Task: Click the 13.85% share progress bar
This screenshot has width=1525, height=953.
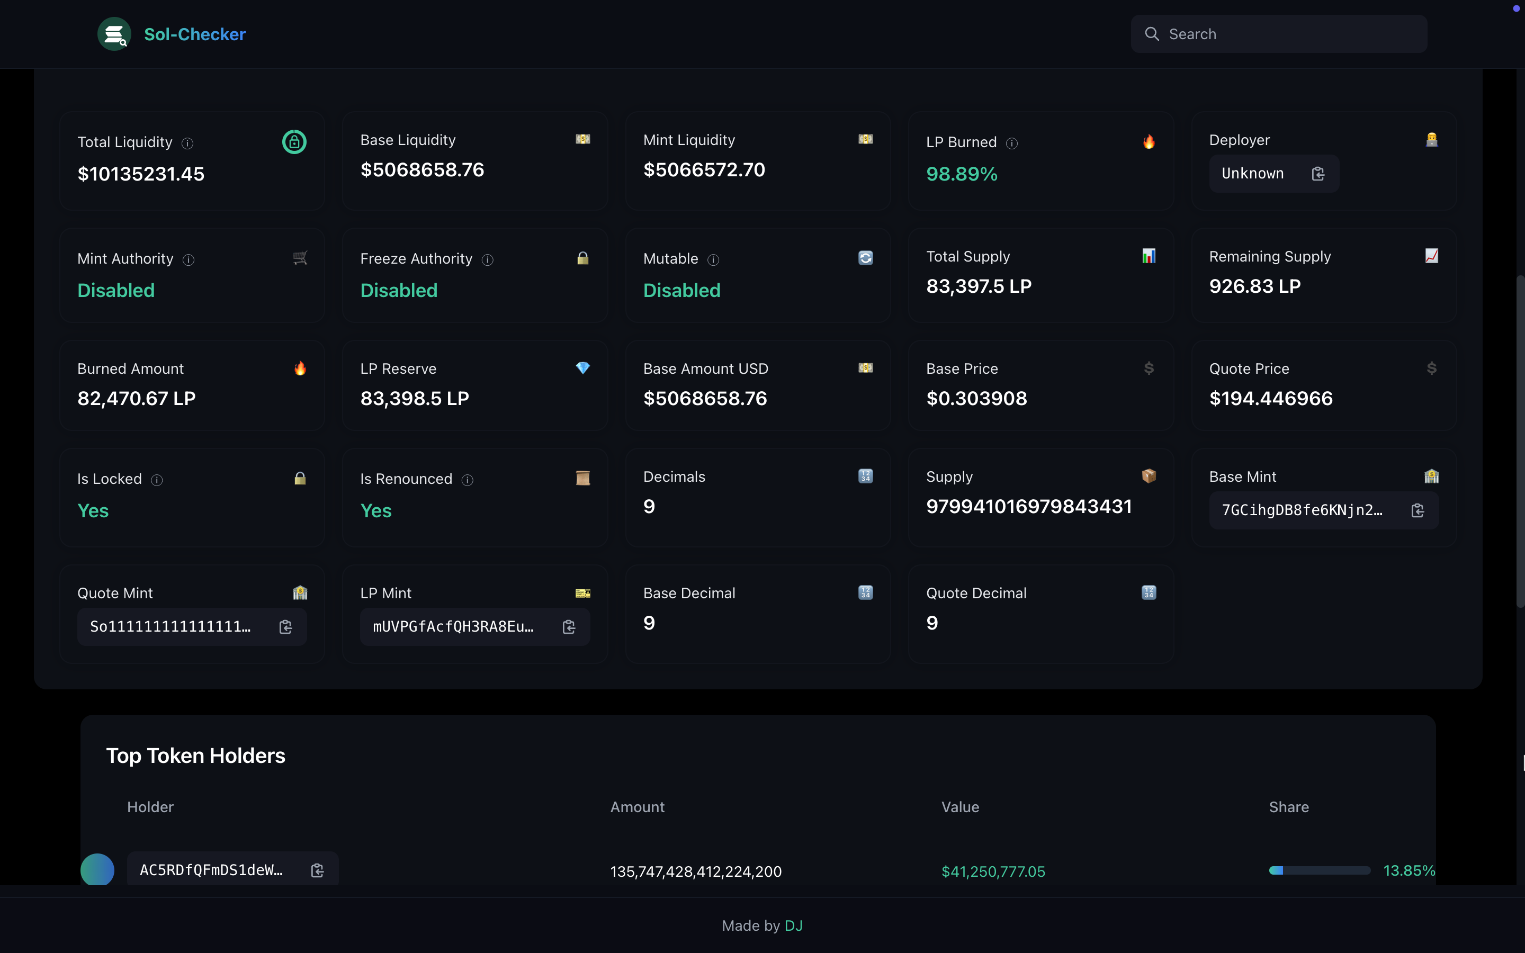Action: tap(1319, 870)
